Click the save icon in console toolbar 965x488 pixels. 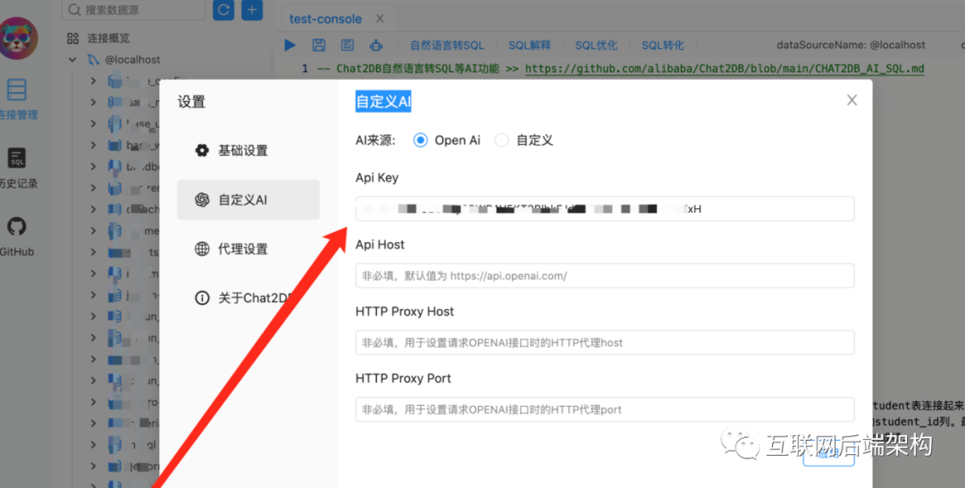point(319,45)
